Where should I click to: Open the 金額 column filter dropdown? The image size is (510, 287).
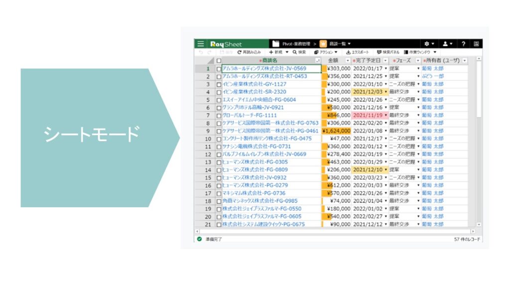[348, 60]
